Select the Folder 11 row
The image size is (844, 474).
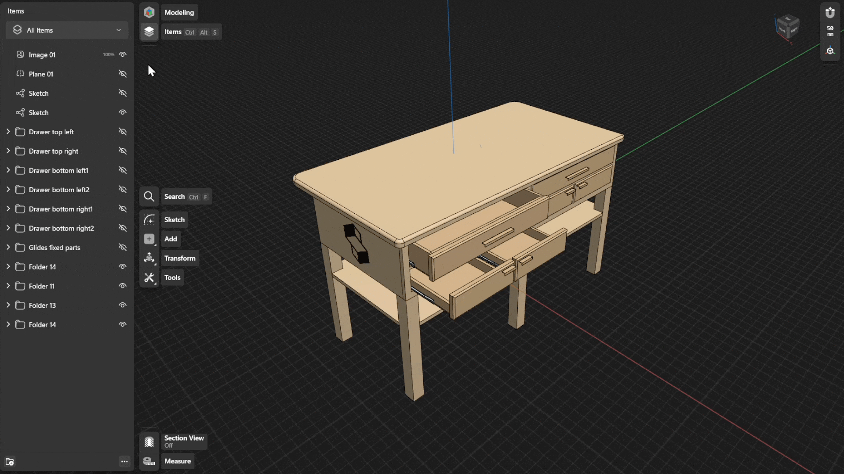pos(67,286)
